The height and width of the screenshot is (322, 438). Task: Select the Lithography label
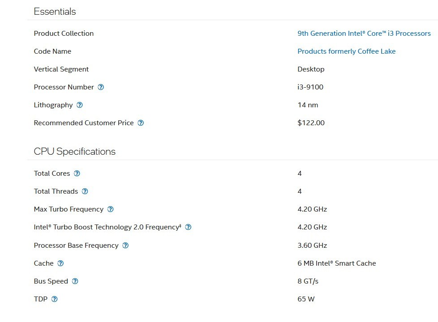pyautogui.click(x=53, y=105)
